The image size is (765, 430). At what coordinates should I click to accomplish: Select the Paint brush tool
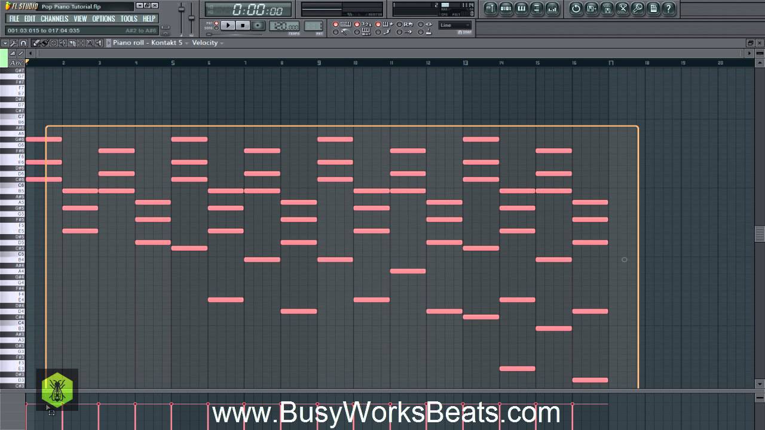click(x=45, y=43)
